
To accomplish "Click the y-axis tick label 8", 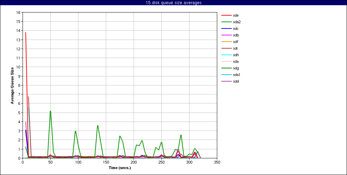I will 19,85.
